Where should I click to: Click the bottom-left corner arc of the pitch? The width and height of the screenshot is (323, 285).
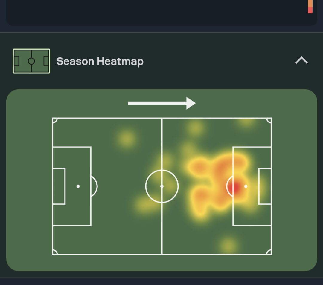pos(54,252)
